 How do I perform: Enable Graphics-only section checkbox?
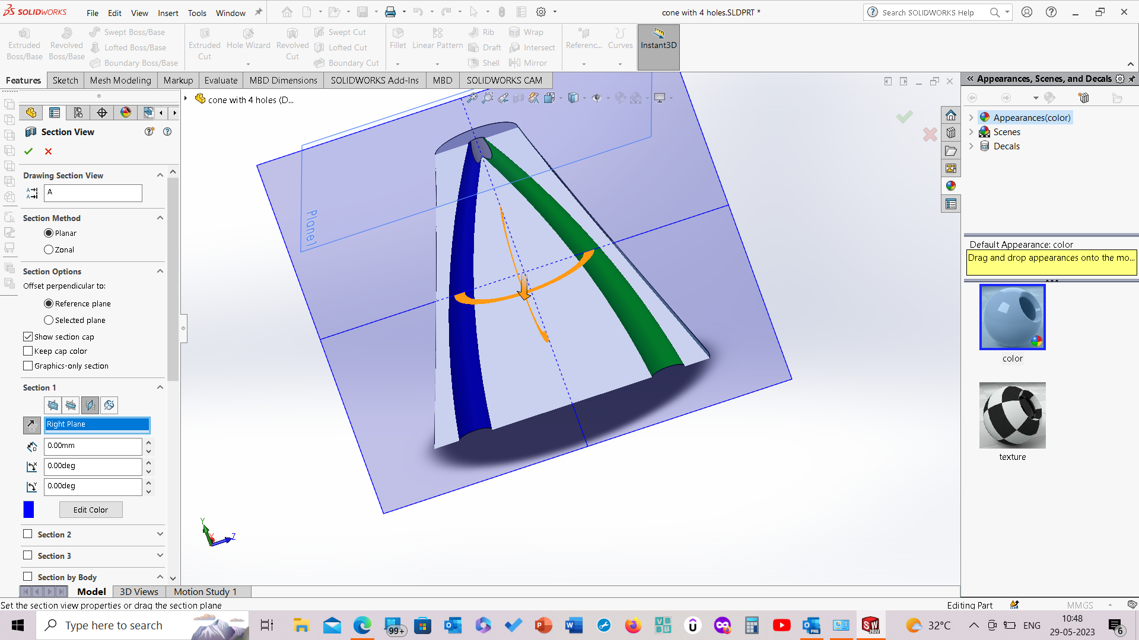tap(28, 366)
